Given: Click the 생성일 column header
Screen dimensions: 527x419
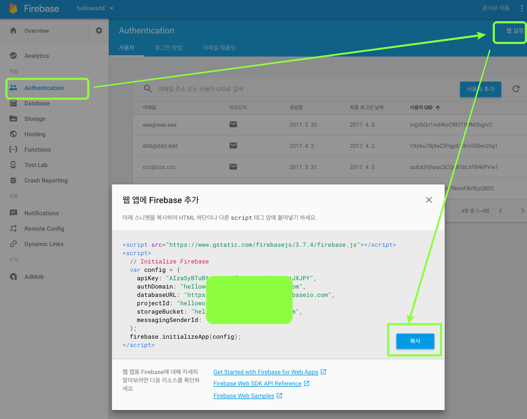Looking at the screenshot, I should click(x=296, y=107).
